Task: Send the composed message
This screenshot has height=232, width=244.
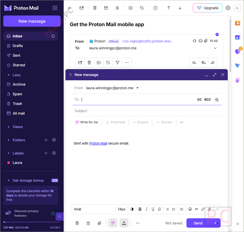Action: click(x=198, y=223)
